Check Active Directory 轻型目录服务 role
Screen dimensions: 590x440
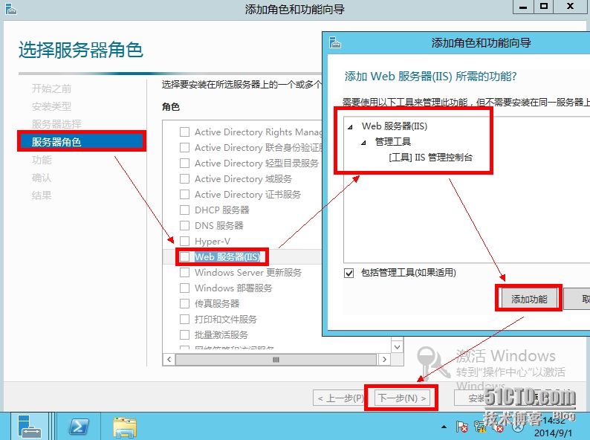[x=184, y=163]
